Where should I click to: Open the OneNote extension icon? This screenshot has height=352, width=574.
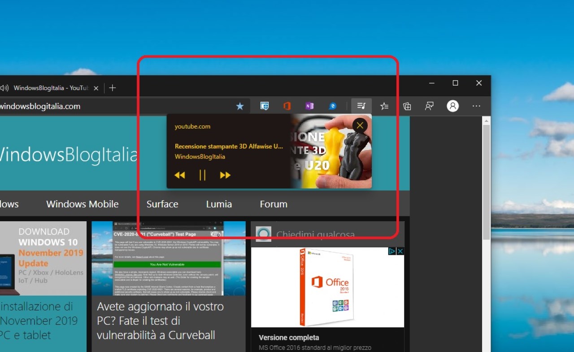coord(309,106)
